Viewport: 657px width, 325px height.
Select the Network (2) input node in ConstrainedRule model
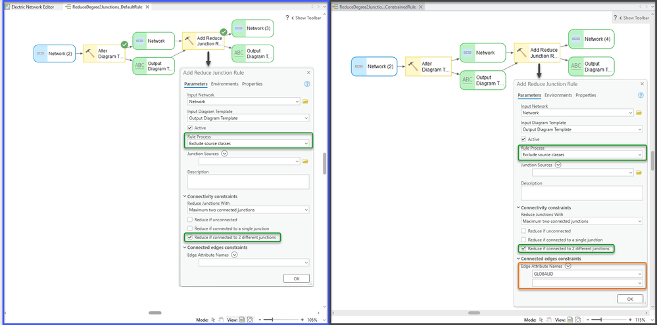(x=374, y=66)
